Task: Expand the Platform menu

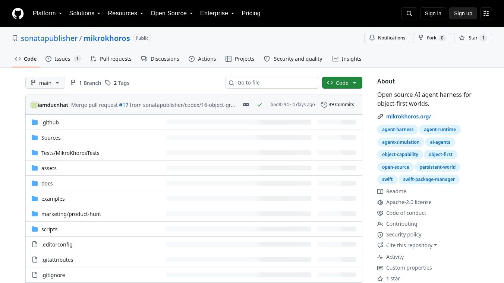Action: [47, 13]
